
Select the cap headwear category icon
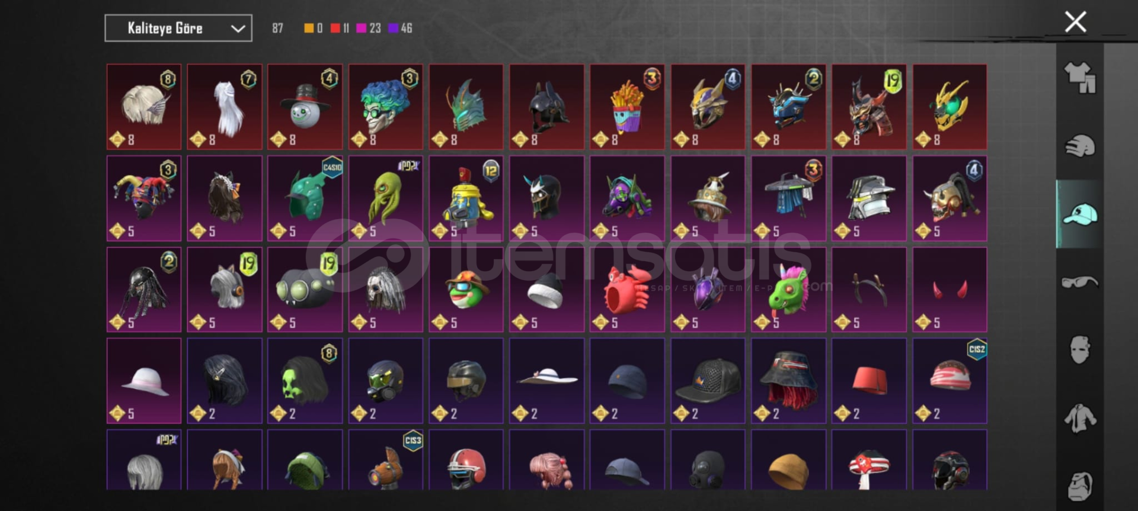click(1080, 214)
